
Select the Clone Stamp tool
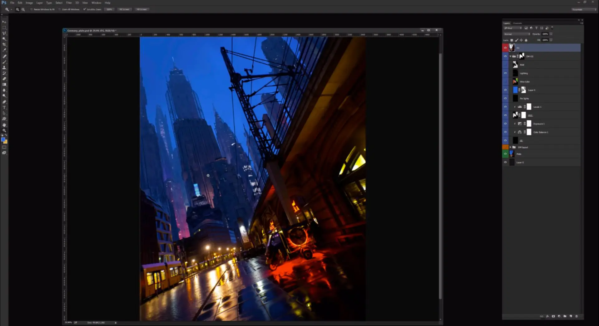pyautogui.click(x=4, y=67)
